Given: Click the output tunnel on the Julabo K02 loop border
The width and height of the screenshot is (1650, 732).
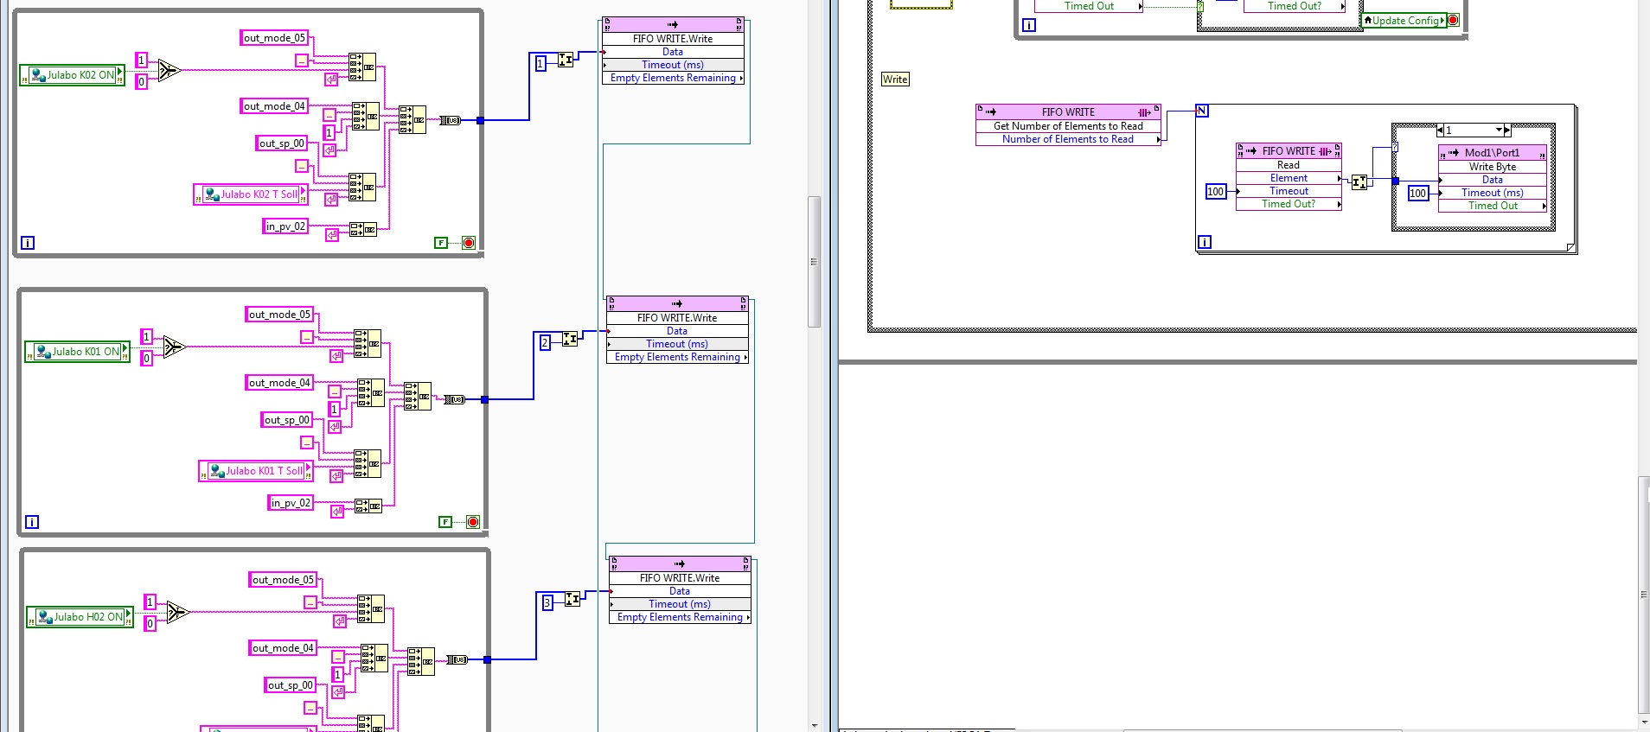Looking at the screenshot, I should click(x=480, y=120).
